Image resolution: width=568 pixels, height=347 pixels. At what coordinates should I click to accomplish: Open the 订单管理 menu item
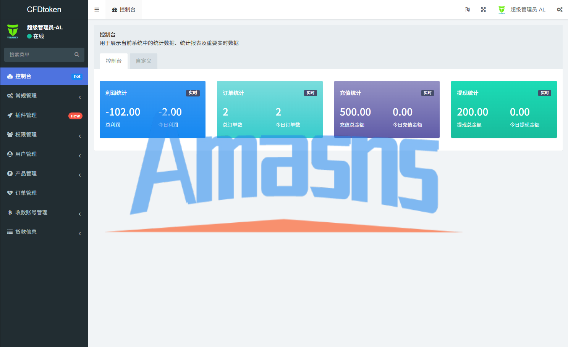44,193
